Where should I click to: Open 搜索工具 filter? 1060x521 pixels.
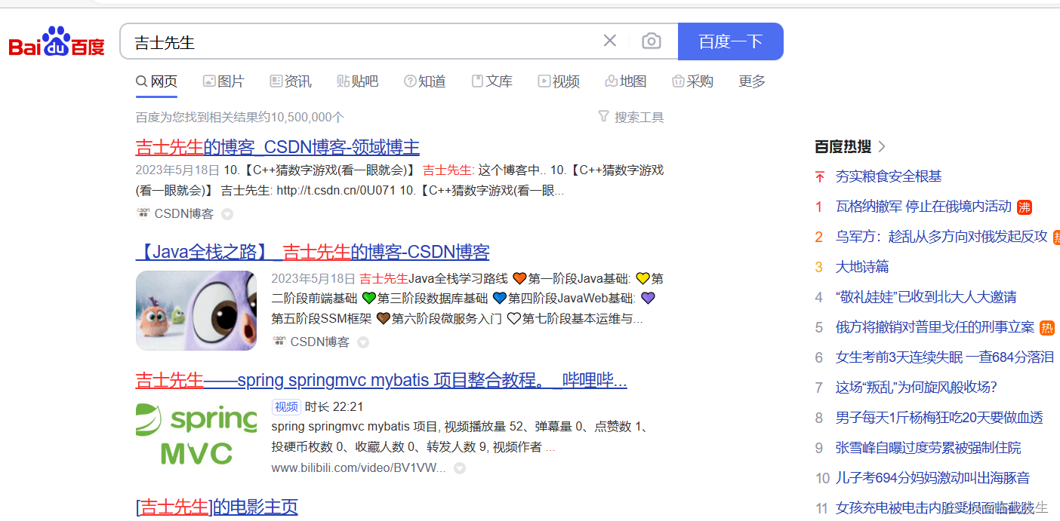[631, 117]
